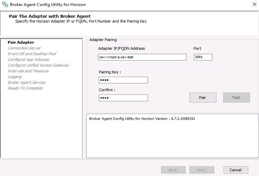Open Event DB and Desktop Pool step
The image size is (259, 176).
tap(32, 54)
